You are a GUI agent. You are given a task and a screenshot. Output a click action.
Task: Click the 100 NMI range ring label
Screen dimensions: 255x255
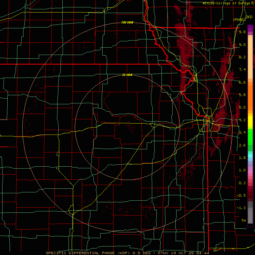(127, 22)
